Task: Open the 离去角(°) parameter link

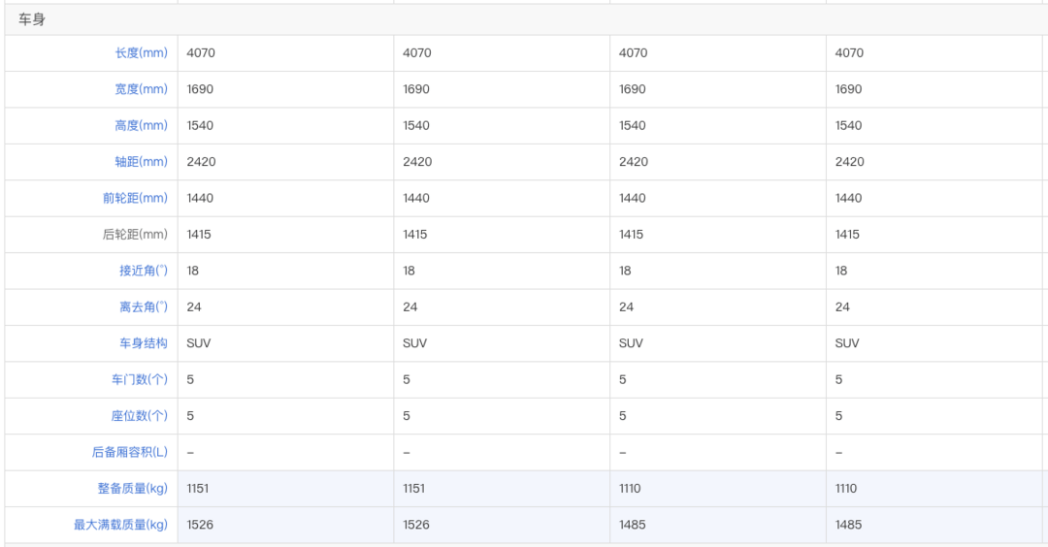Action: tap(144, 306)
